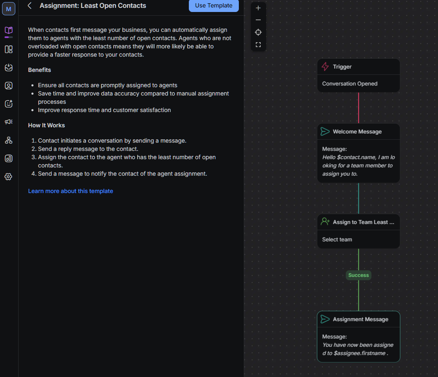The image size is (438, 377).
Task: Select the Dashboard layout icon
Action: pos(9,49)
